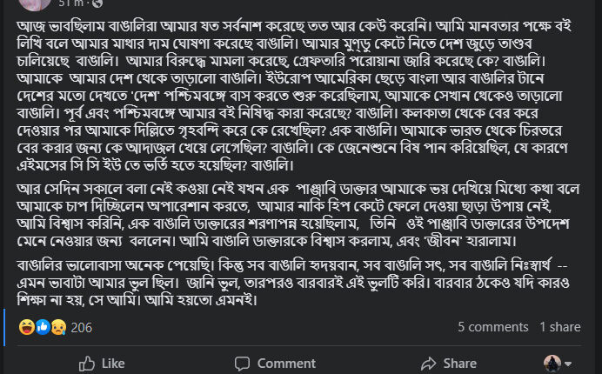Viewport: 602px width, 374px height.
Task: Open the 1 share link
Action: [x=559, y=327]
